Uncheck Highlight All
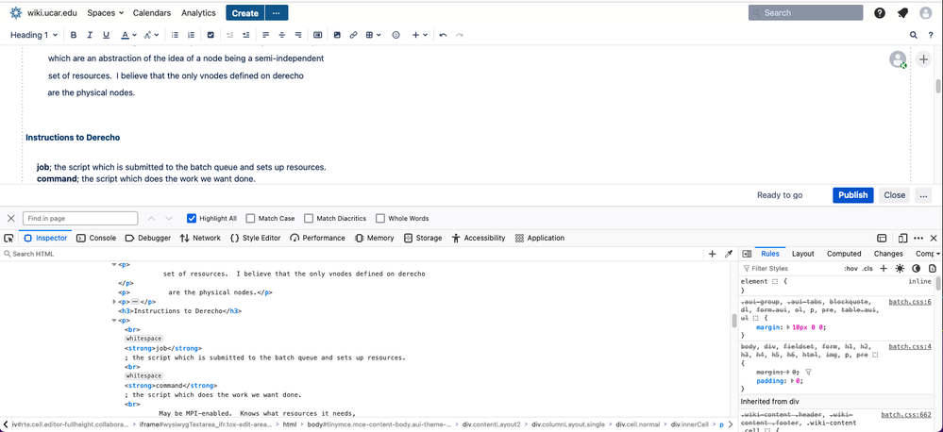Viewport: 943px width, 432px height. click(x=192, y=218)
